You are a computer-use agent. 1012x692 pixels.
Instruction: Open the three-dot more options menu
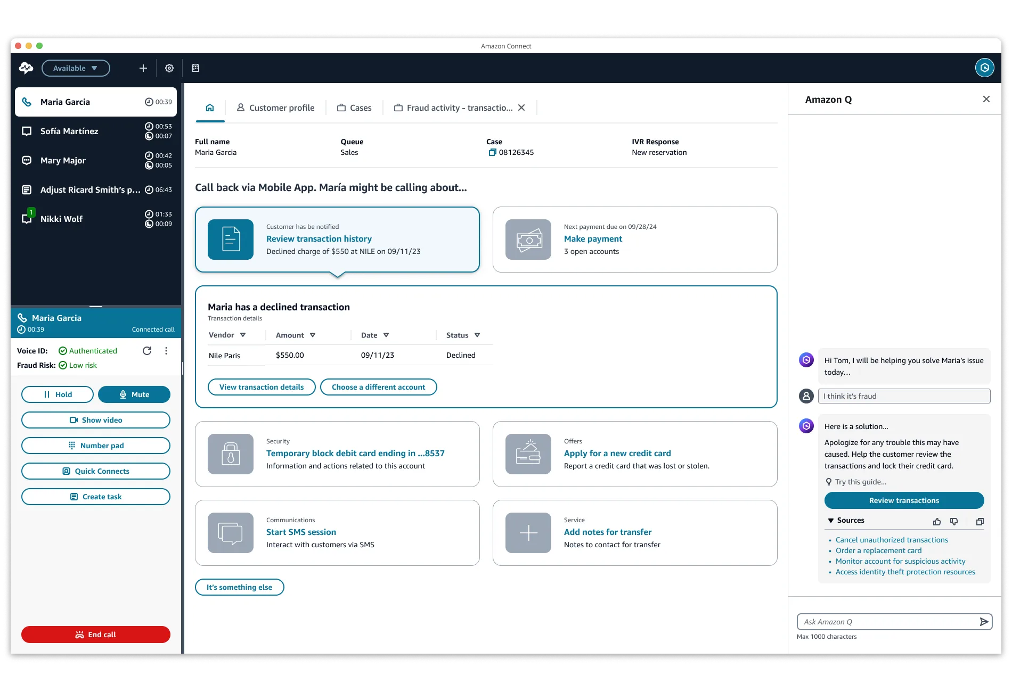pyautogui.click(x=166, y=351)
